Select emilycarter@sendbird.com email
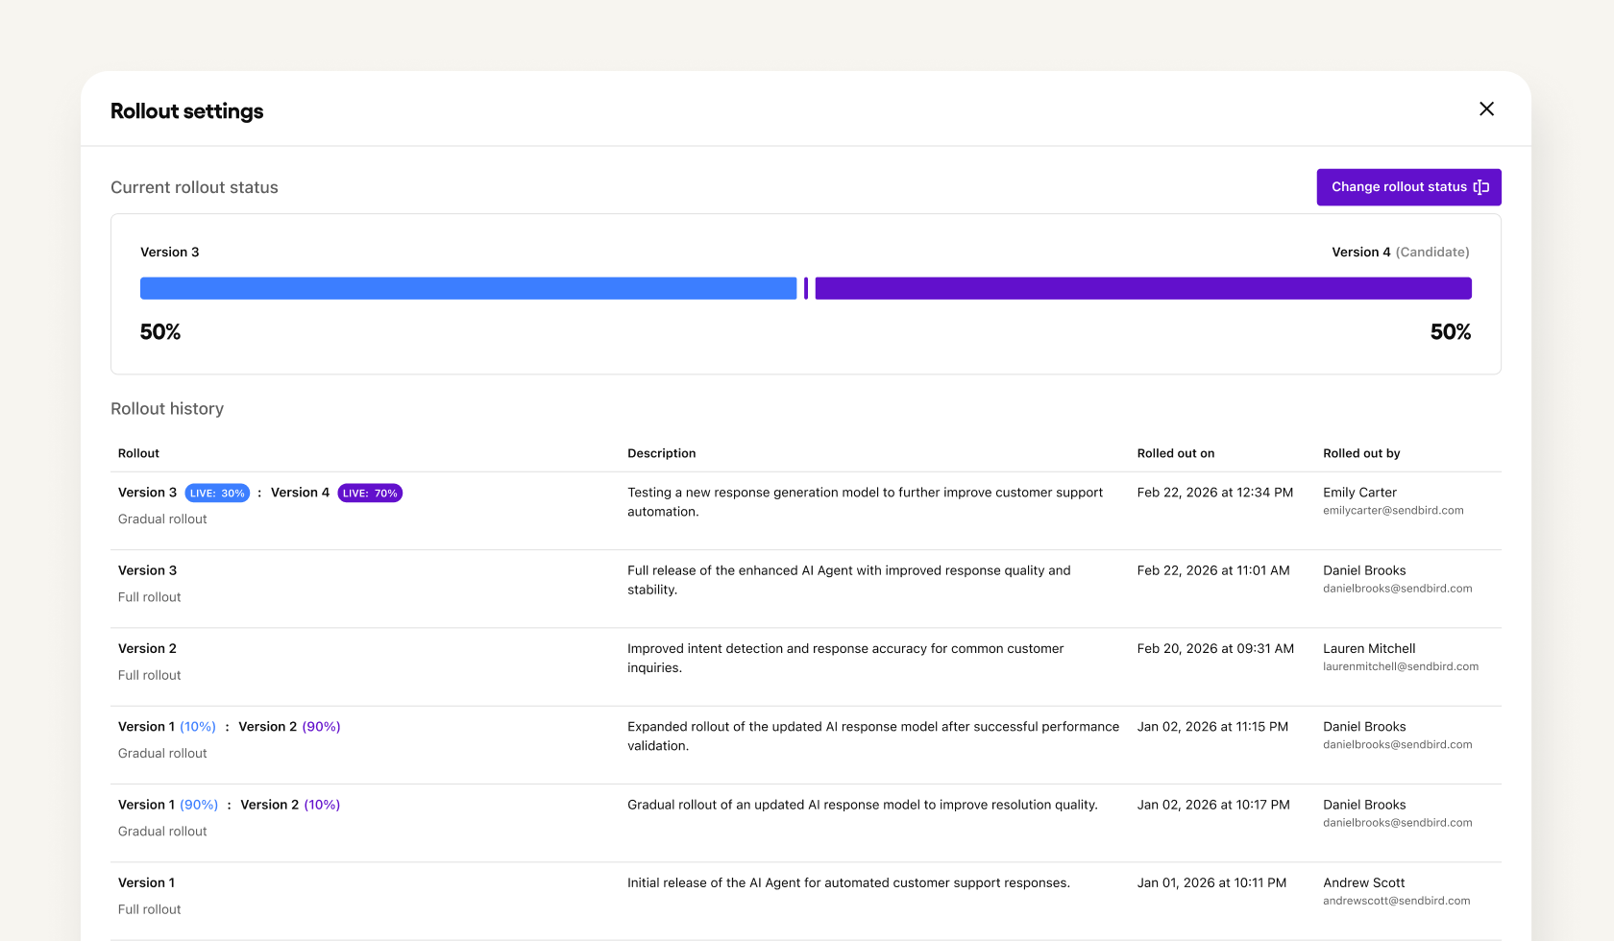The height and width of the screenshot is (941, 1614). (x=1393, y=511)
